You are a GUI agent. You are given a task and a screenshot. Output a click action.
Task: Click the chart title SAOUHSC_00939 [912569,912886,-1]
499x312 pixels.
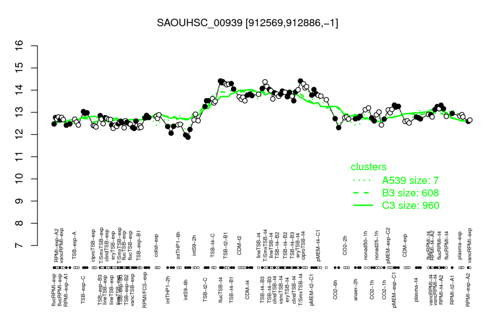pyautogui.click(x=248, y=23)
